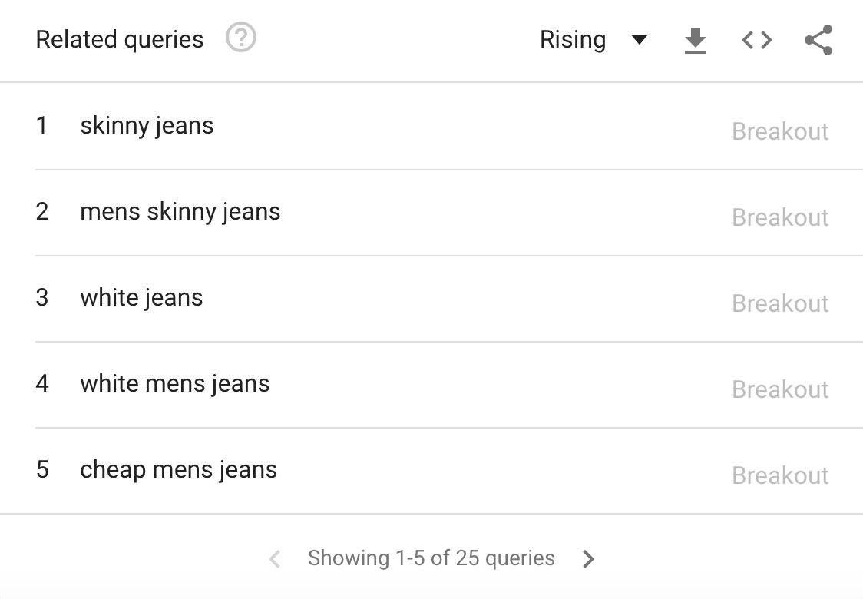Click the share icon
The height and width of the screenshot is (599, 863).
tap(818, 40)
